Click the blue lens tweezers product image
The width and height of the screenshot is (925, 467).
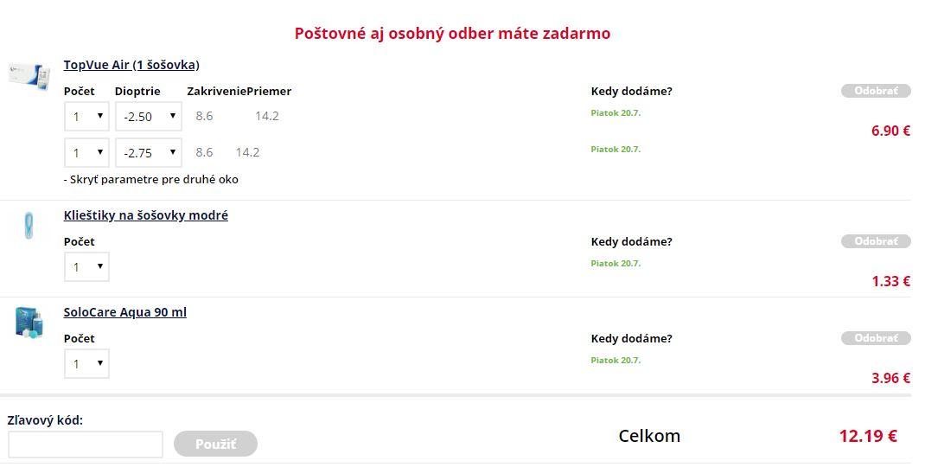29,226
